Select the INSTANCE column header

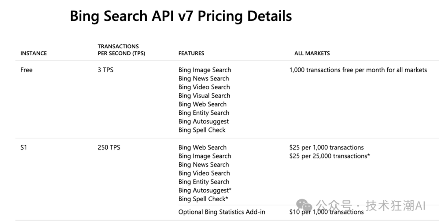point(33,53)
